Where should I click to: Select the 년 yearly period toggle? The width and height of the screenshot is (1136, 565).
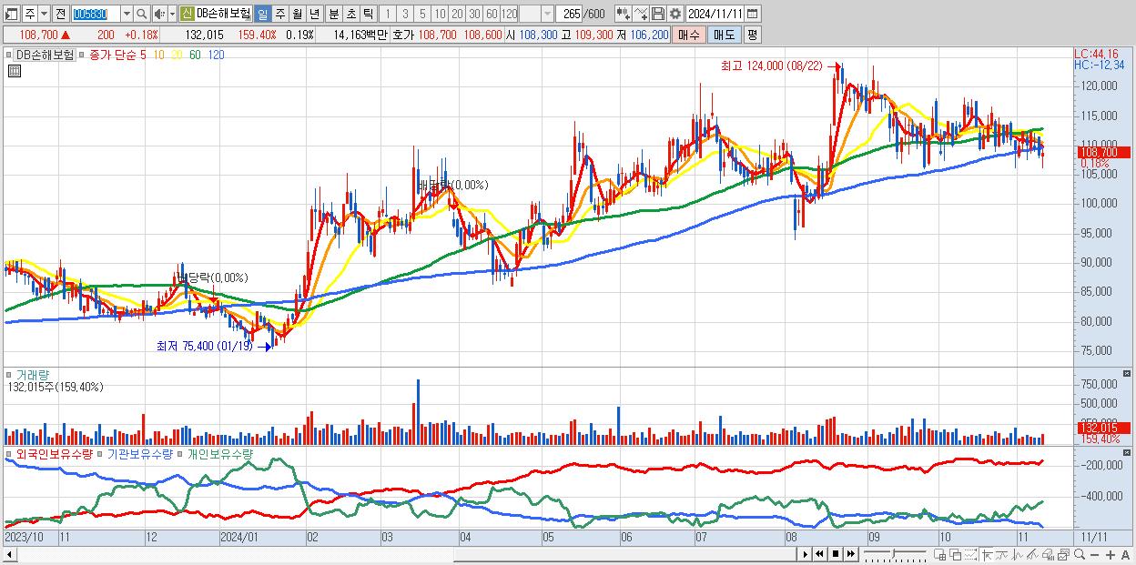(314, 14)
